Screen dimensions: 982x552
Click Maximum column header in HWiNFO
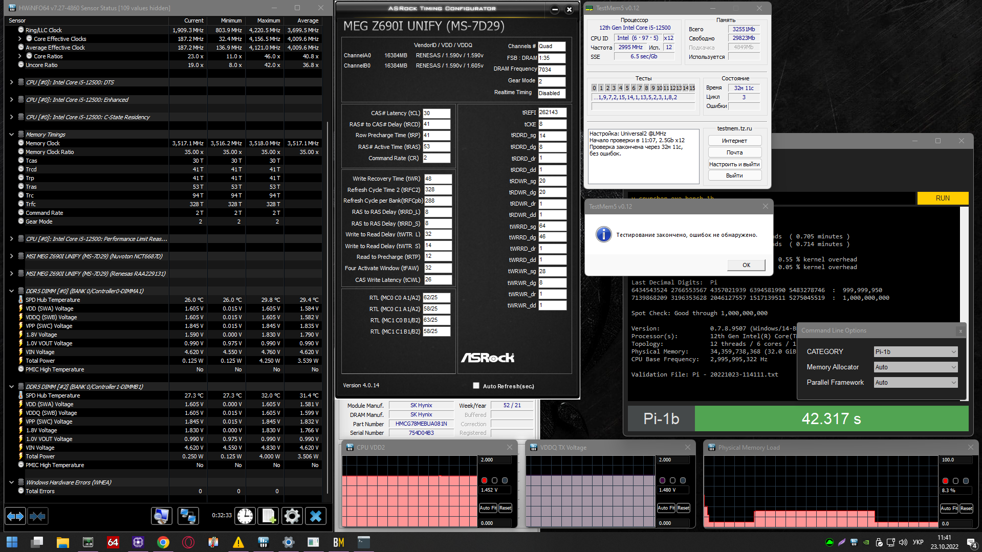pyautogui.click(x=264, y=20)
